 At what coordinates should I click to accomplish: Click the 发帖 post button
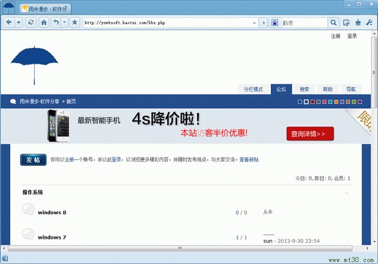[33, 160]
